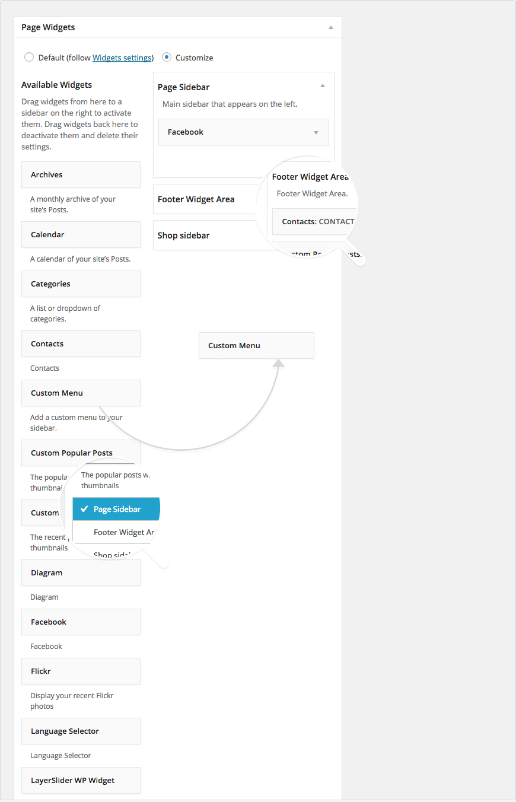The height and width of the screenshot is (802, 516).
Task: Click the Archives widget
Action: coord(81,175)
